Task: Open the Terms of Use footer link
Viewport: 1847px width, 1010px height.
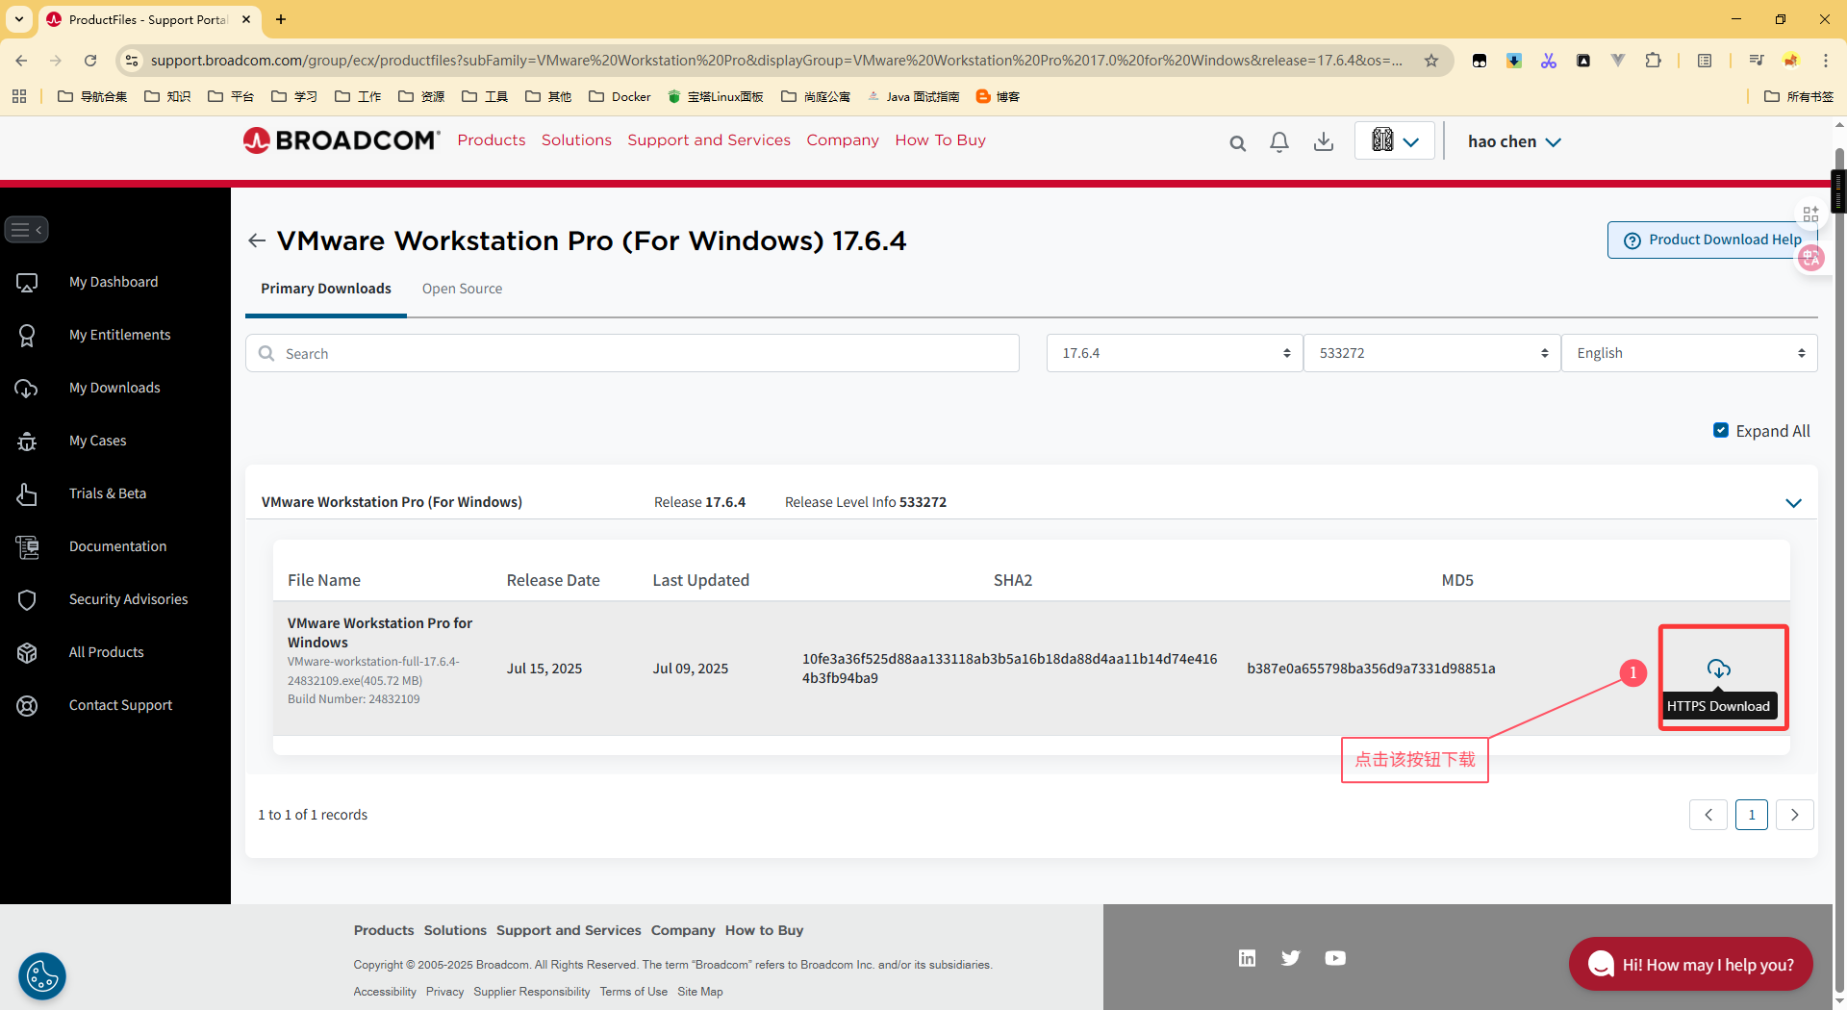Action: [633, 992]
